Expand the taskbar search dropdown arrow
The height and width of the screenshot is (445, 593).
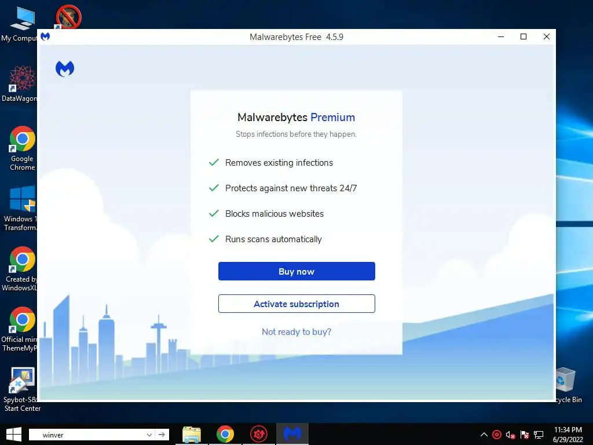pyautogui.click(x=149, y=435)
